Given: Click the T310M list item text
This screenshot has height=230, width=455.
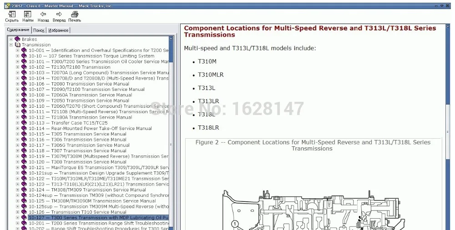Looking at the screenshot, I should [x=207, y=61].
